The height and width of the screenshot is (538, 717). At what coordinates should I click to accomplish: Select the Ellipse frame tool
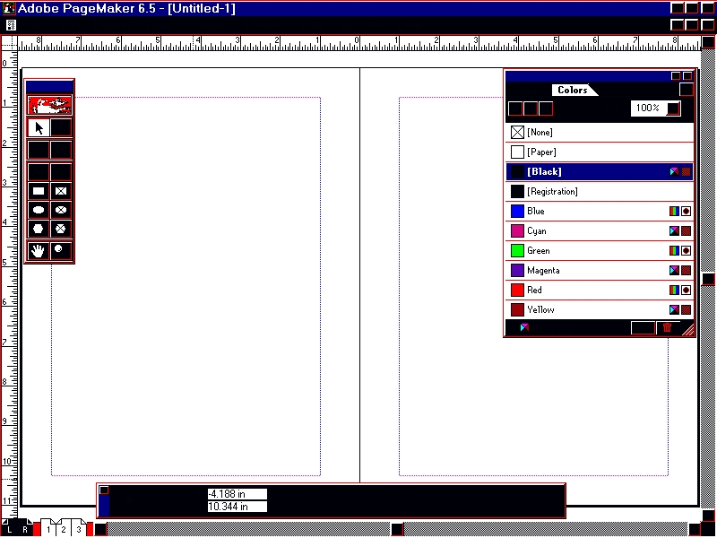point(61,210)
